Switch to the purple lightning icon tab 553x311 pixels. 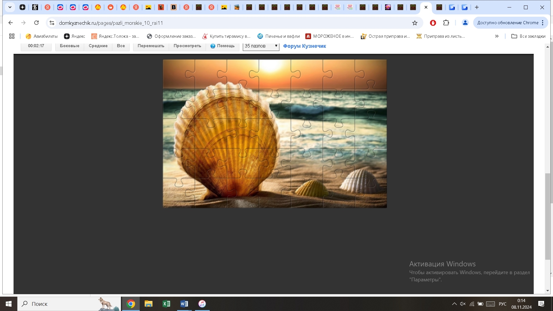[x=388, y=7]
